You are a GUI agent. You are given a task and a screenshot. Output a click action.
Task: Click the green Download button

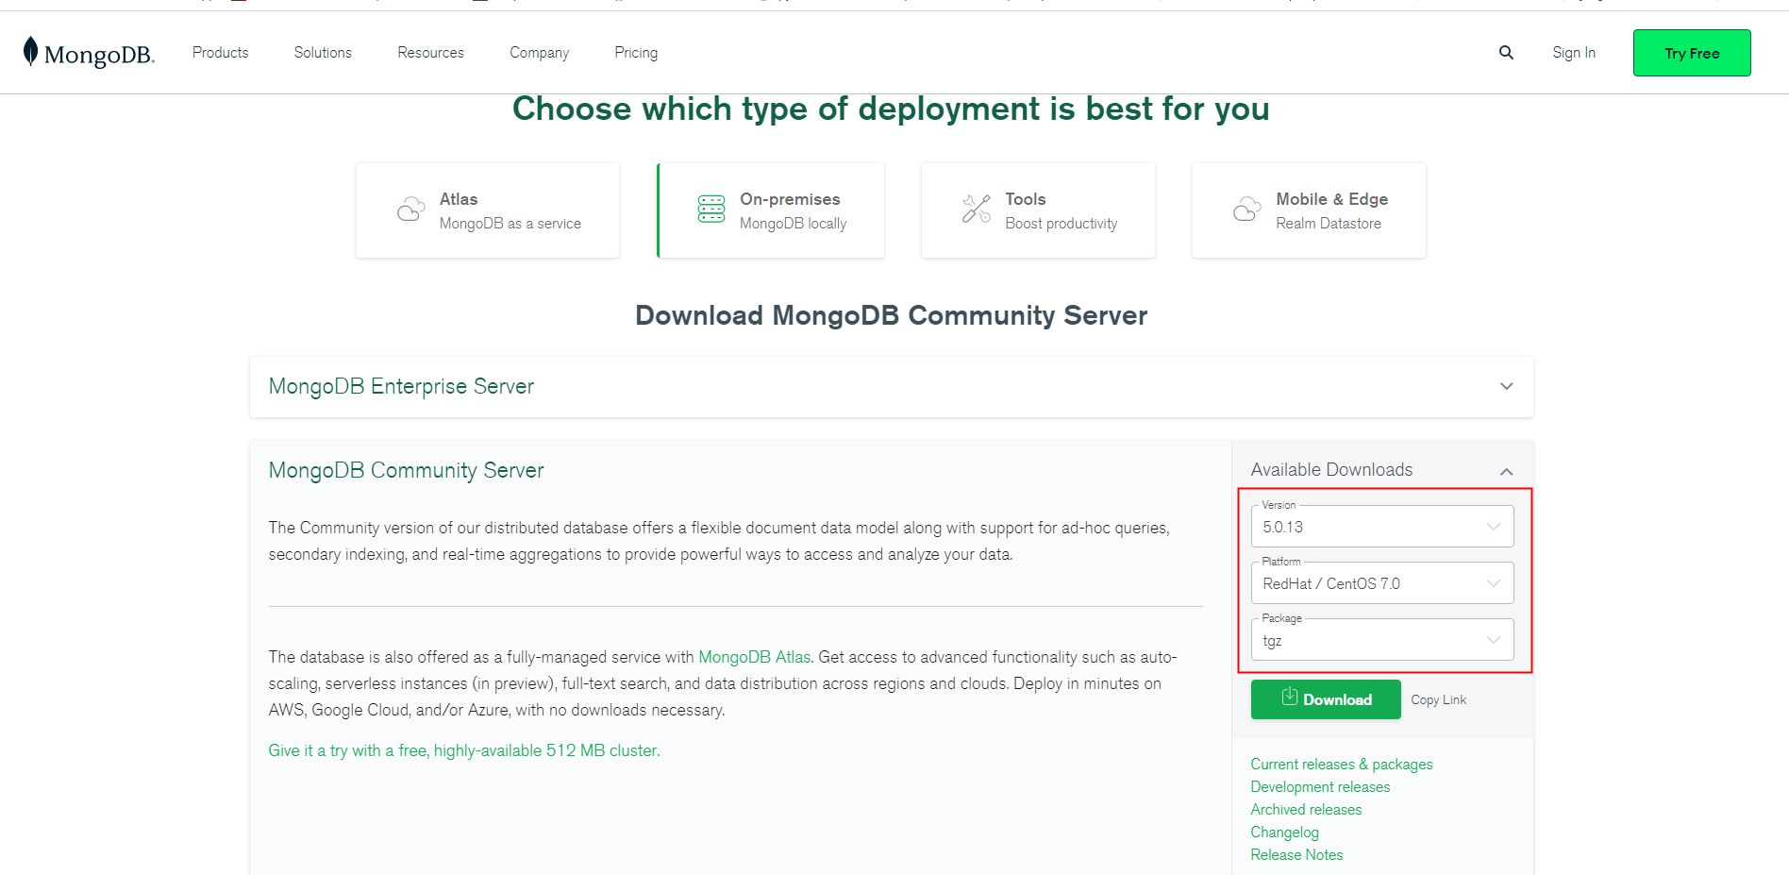click(x=1326, y=699)
